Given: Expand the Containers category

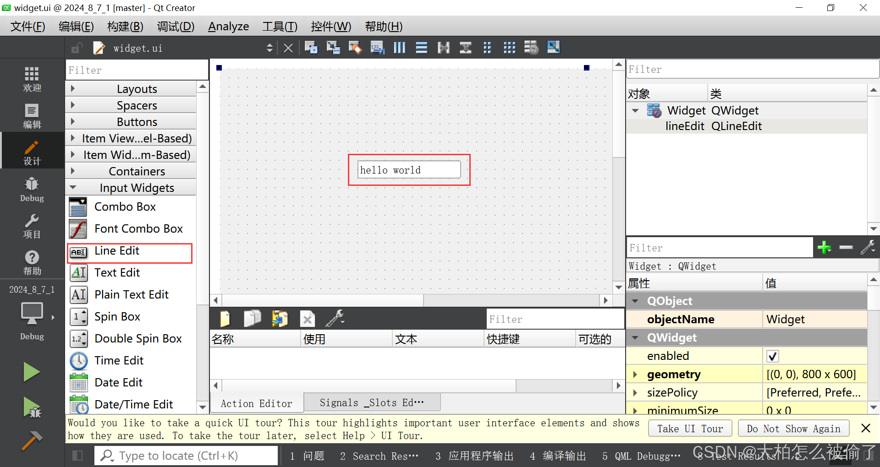Looking at the screenshot, I should pos(72,171).
